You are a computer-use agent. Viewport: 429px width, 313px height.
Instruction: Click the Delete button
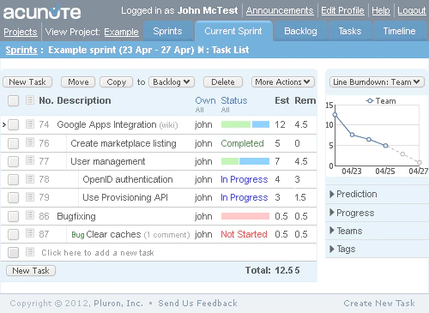223,82
